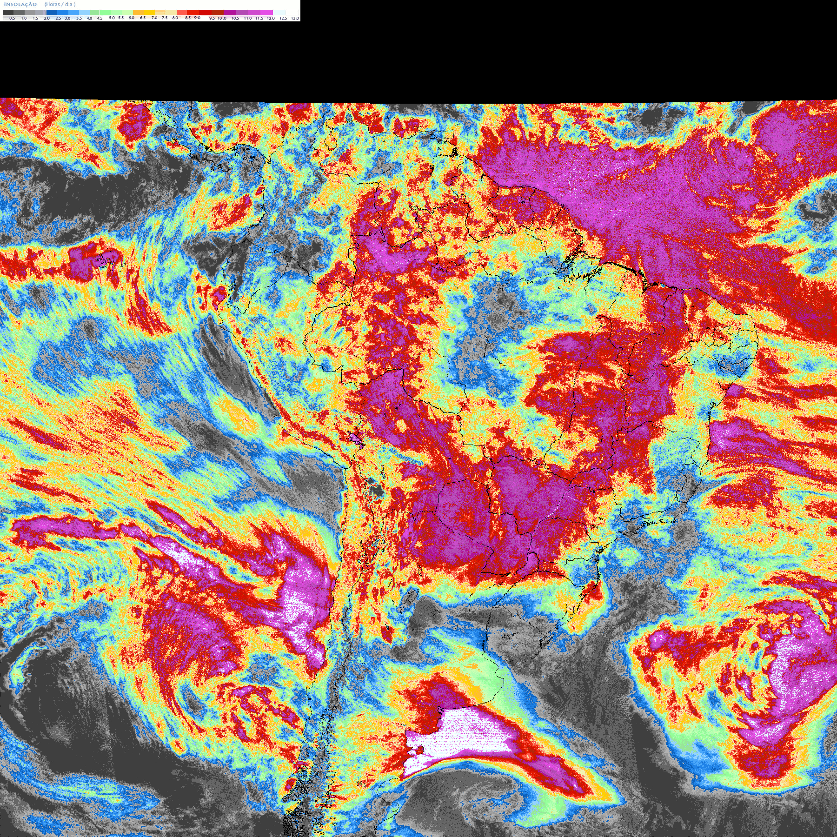Click the '5.5' legend value
The height and width of the screenshot is (837, 837).
tap(121, 18)
